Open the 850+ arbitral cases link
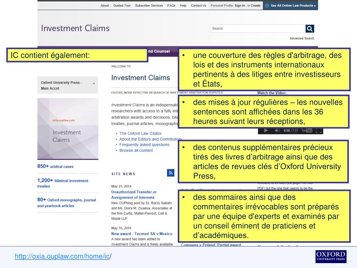 tap(55, 166)
